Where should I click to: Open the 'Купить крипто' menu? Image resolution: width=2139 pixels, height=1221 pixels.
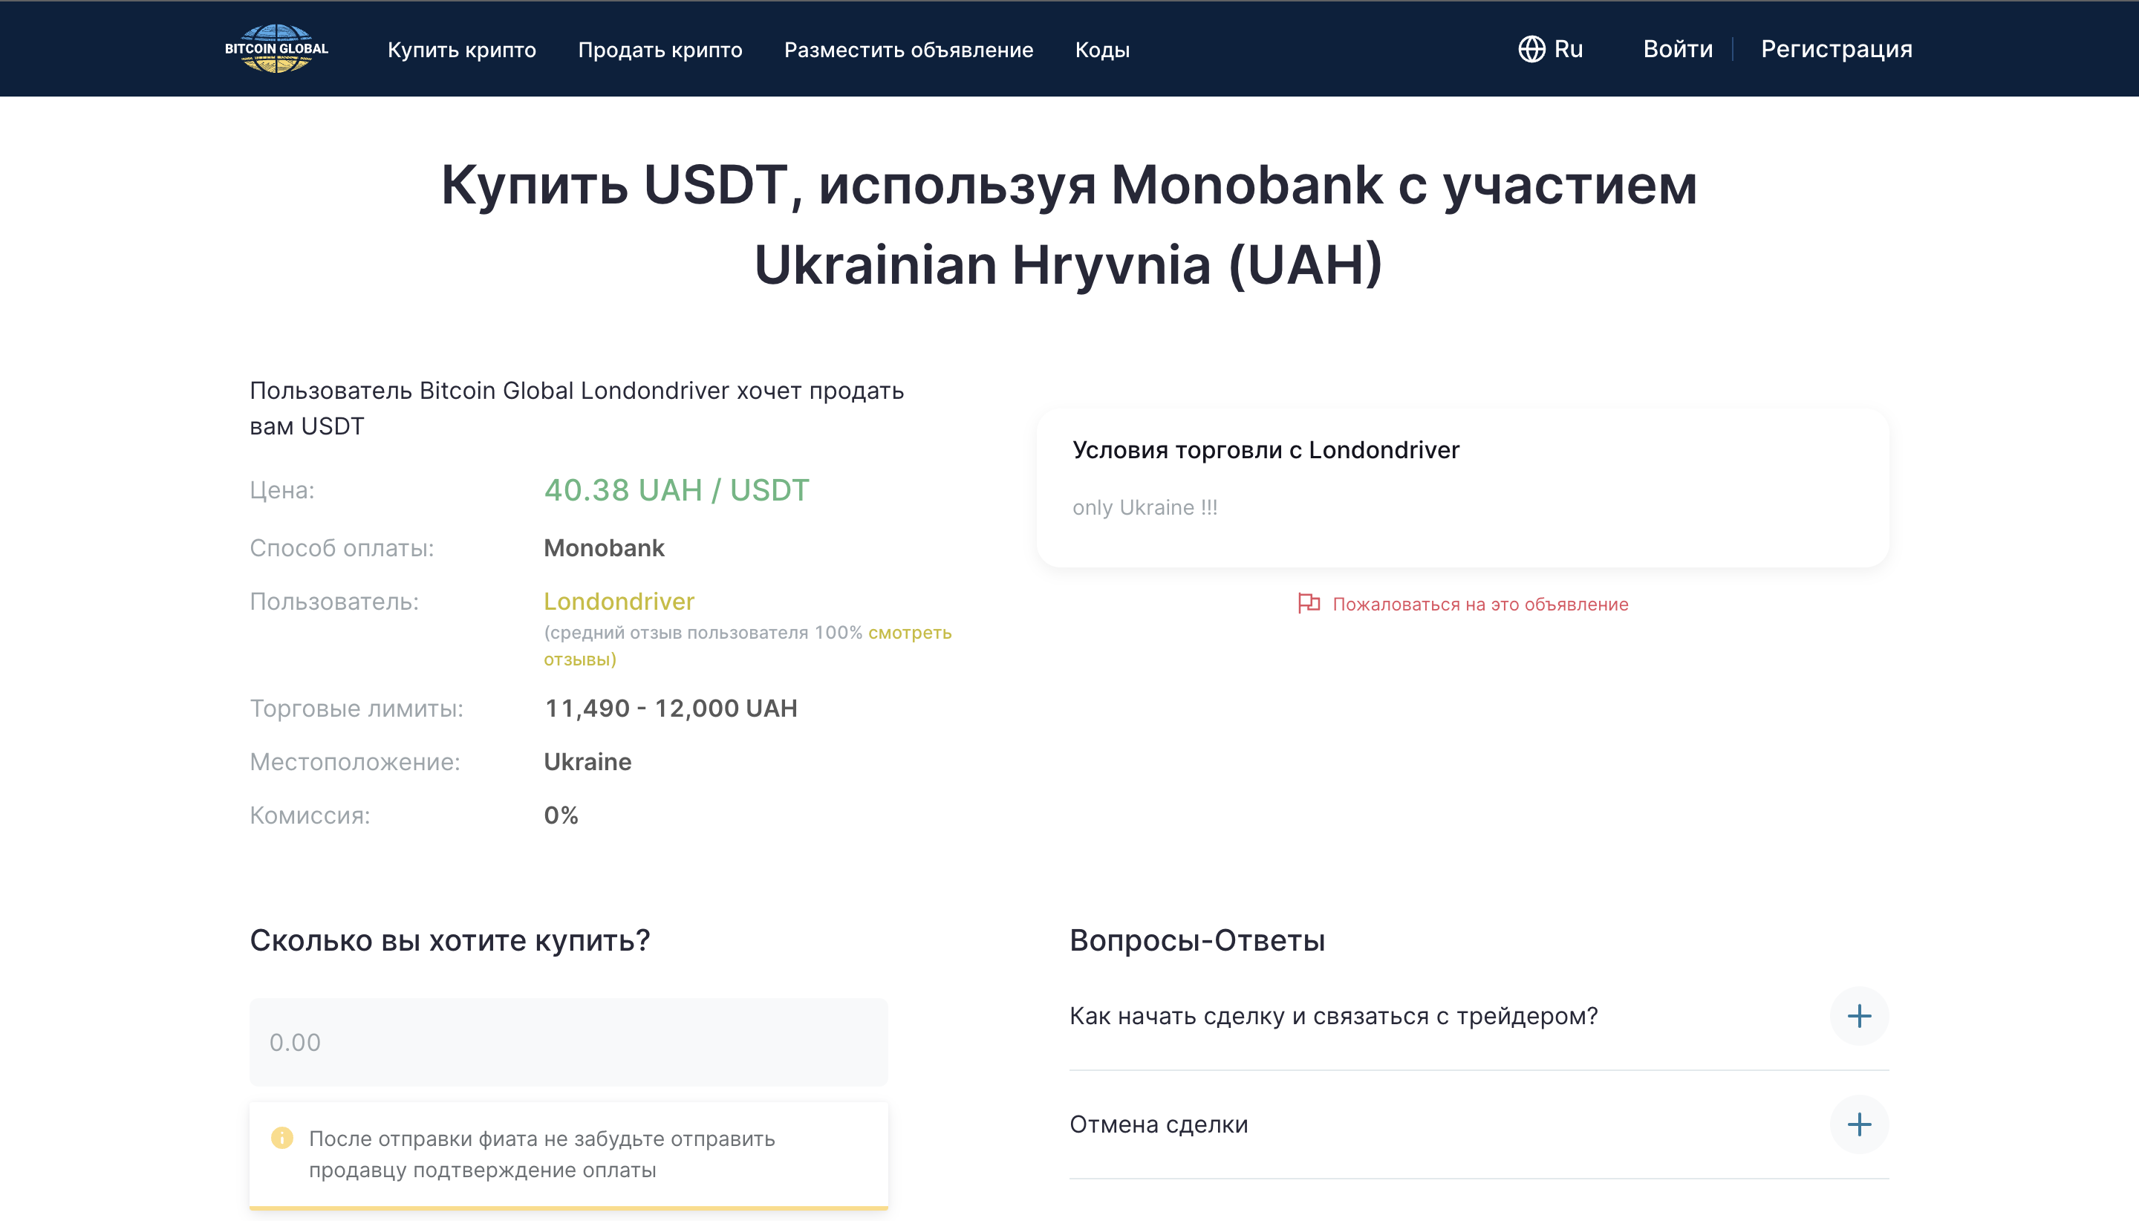click(461, 50)
